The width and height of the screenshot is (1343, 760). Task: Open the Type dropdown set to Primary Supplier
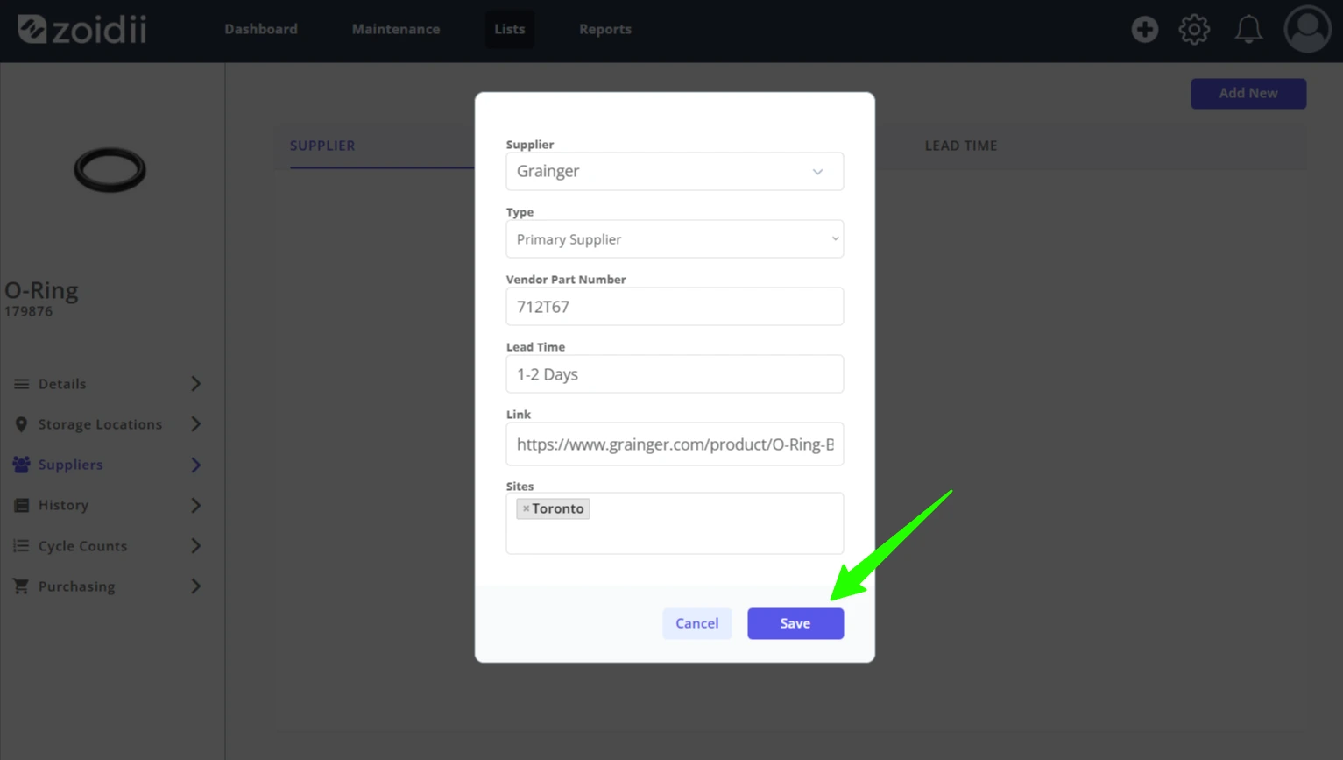pyautogui.click(x=675, y=239)
